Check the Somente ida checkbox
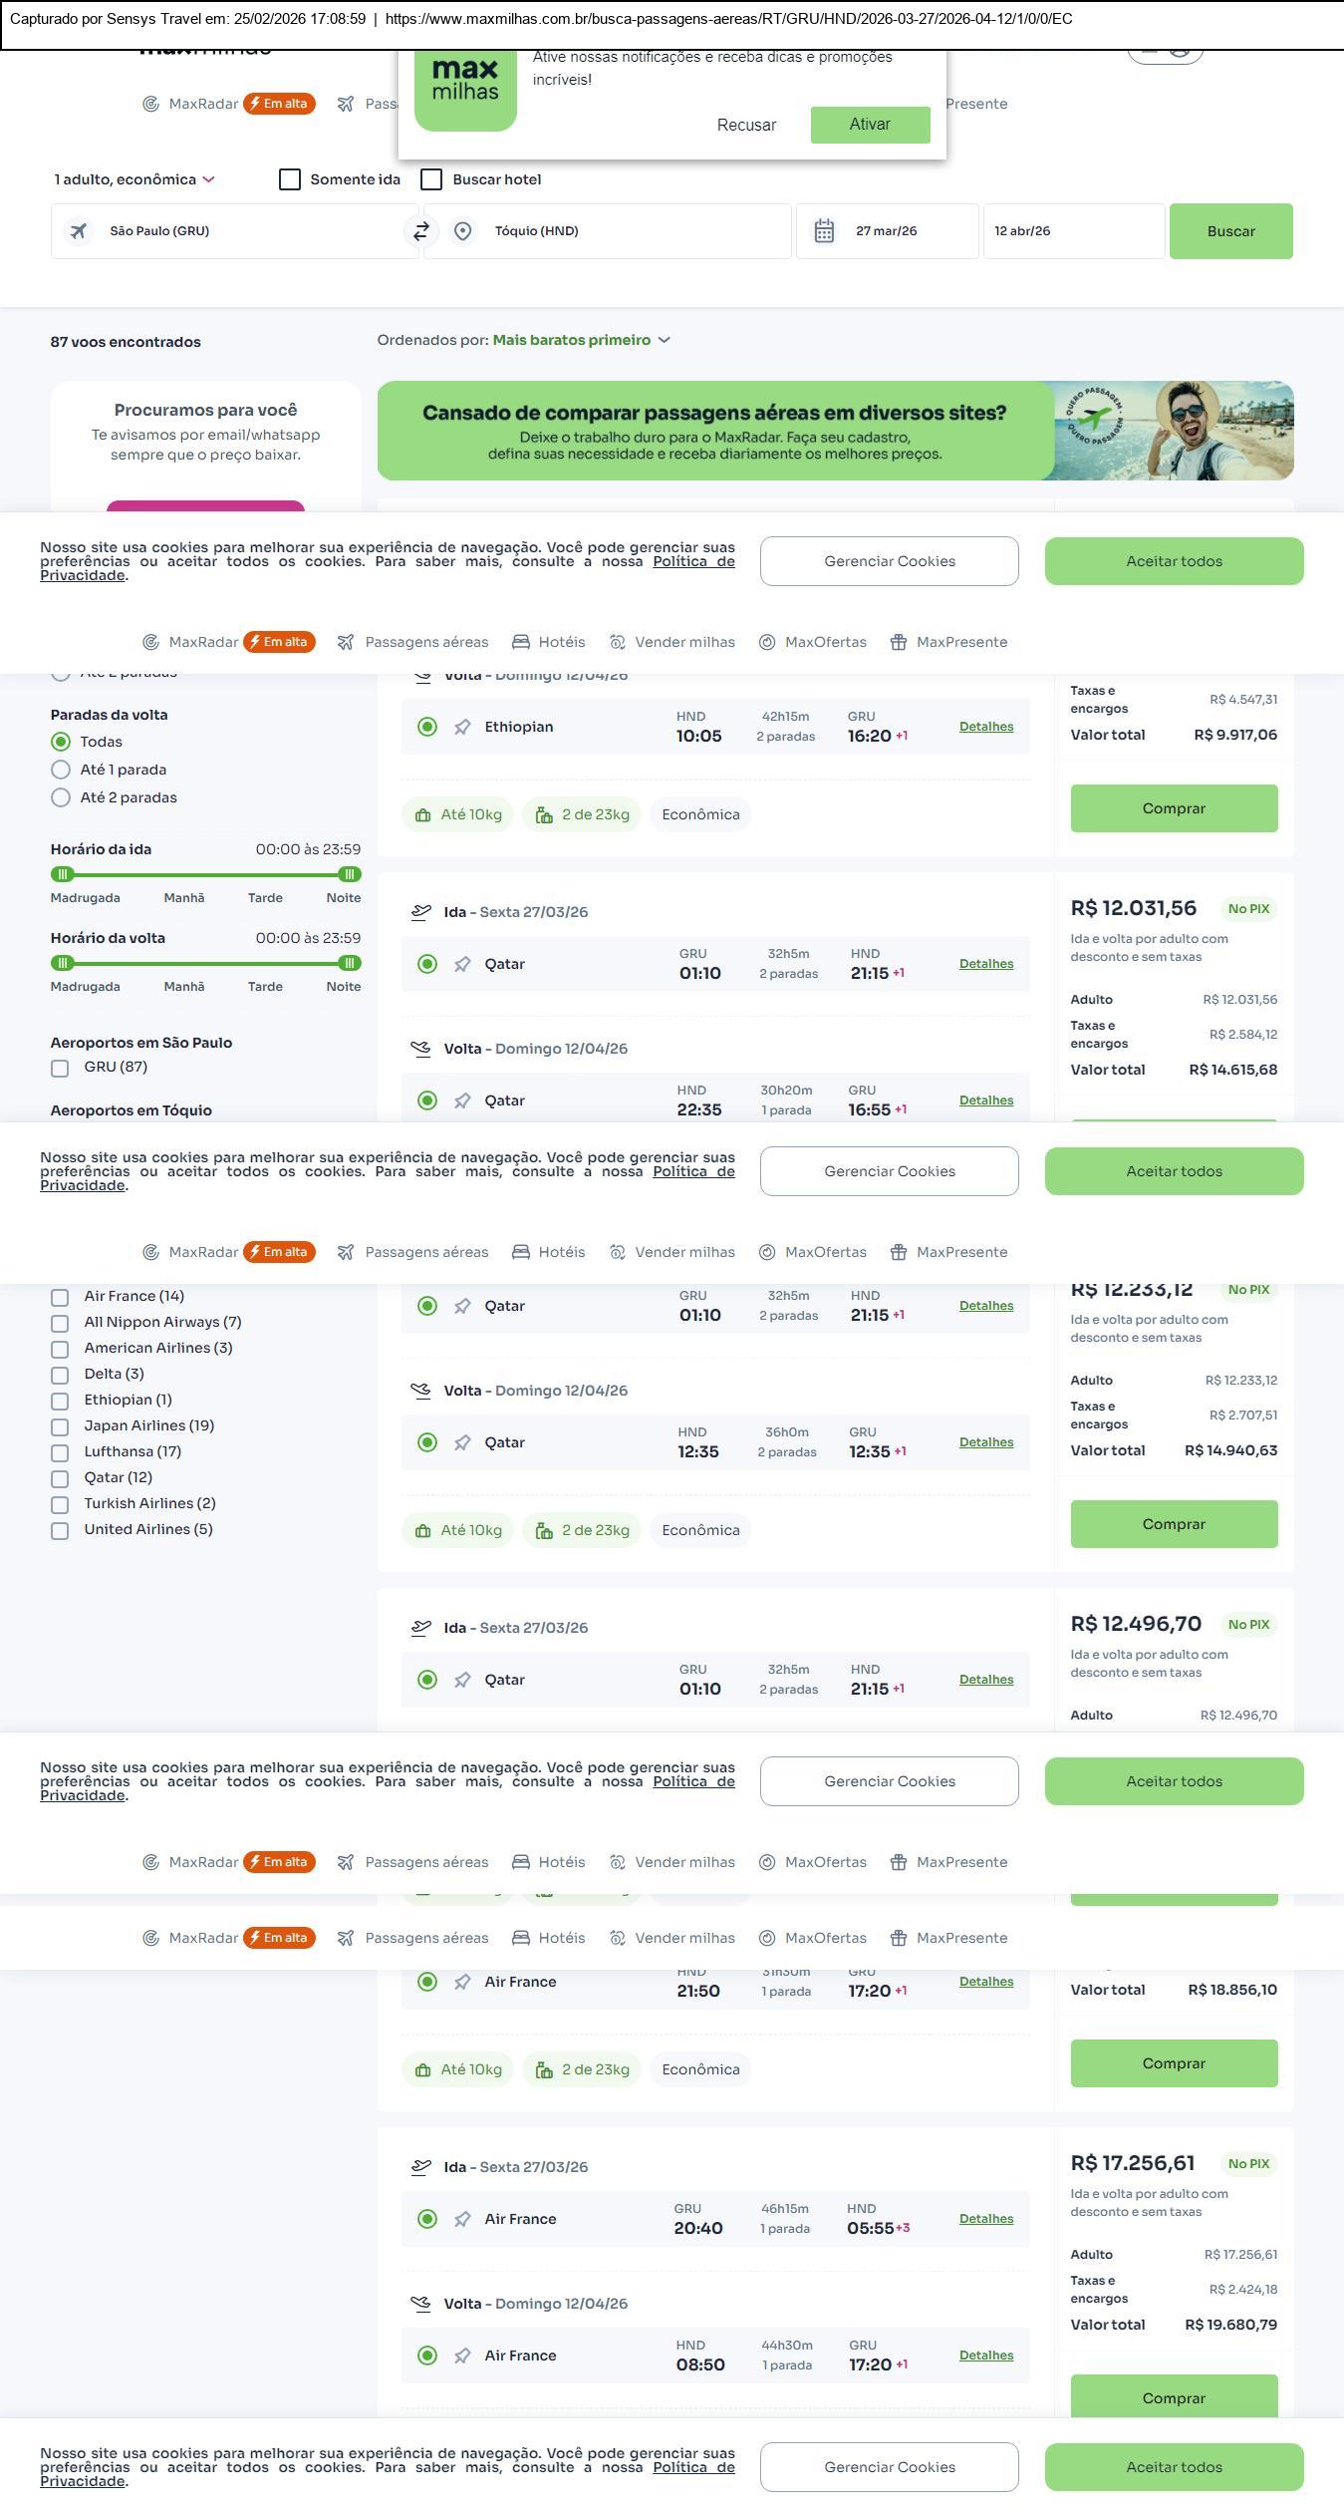 [290, 179]
